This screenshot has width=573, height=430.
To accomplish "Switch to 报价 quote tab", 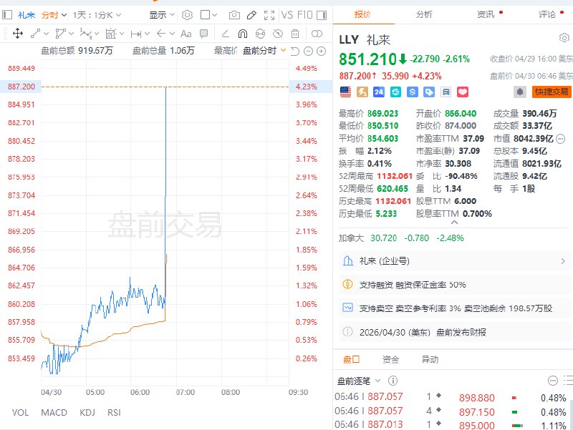I will (x=362, y=14).
